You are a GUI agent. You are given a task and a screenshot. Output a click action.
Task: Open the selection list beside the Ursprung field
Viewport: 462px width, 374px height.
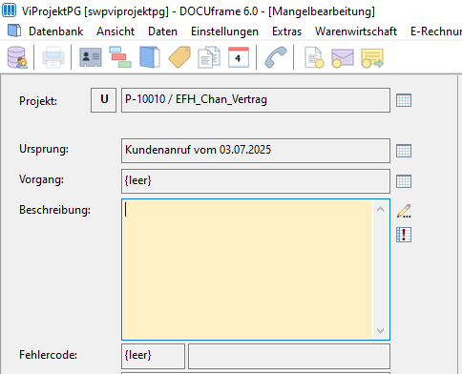(404, 151)
